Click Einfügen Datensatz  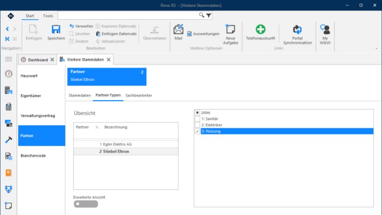[x=116, y=33]
